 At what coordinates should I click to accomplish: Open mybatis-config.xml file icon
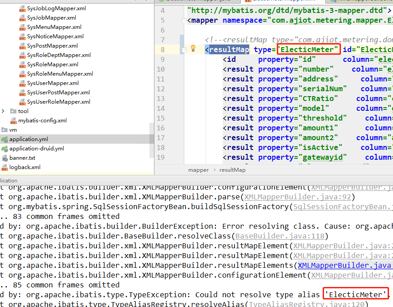(x=13, y=121)
